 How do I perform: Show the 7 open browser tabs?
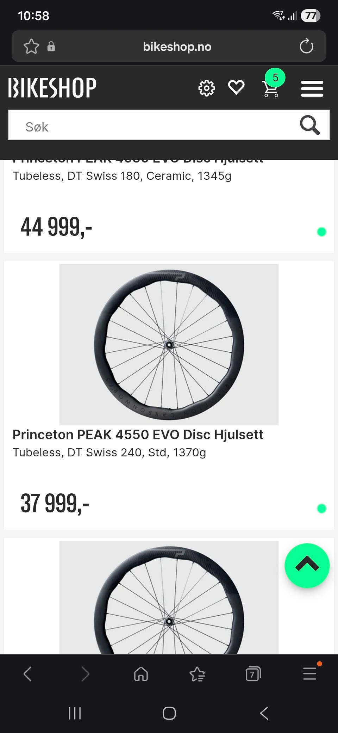[253, 674]
